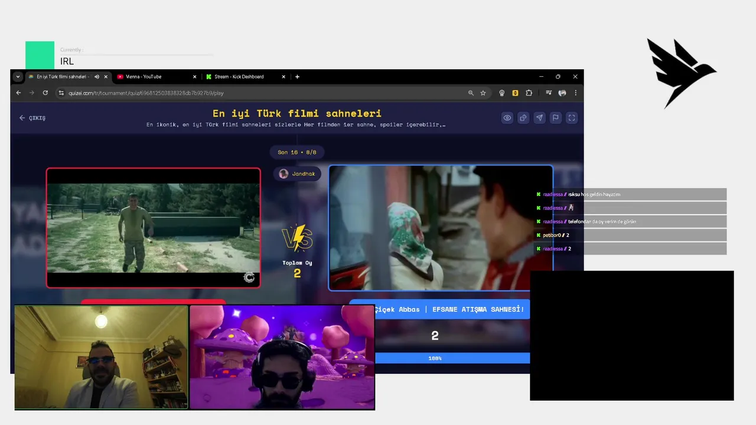Click the purple mushroom webcam feed
The image size is (756, 425).
click(282, 357)
